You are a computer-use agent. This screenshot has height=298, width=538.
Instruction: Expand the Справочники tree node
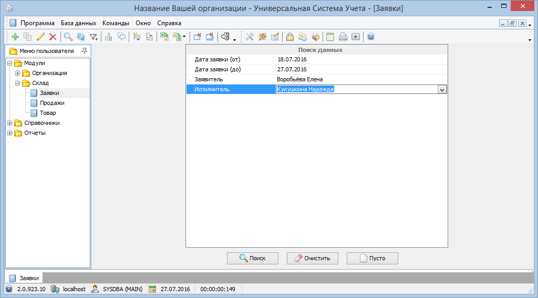coord(9,123)
